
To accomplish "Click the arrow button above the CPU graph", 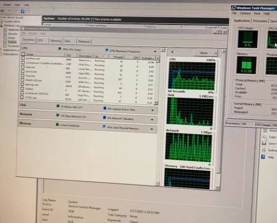I will point(172,52).
